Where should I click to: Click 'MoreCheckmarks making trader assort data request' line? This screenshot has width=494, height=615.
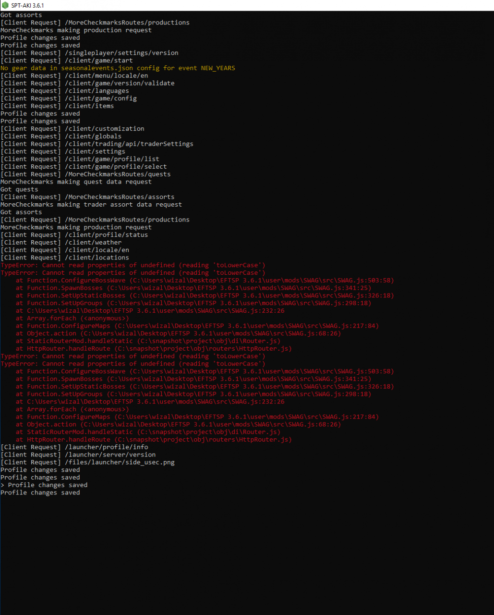pyautogui.click(x=91, y=205)
